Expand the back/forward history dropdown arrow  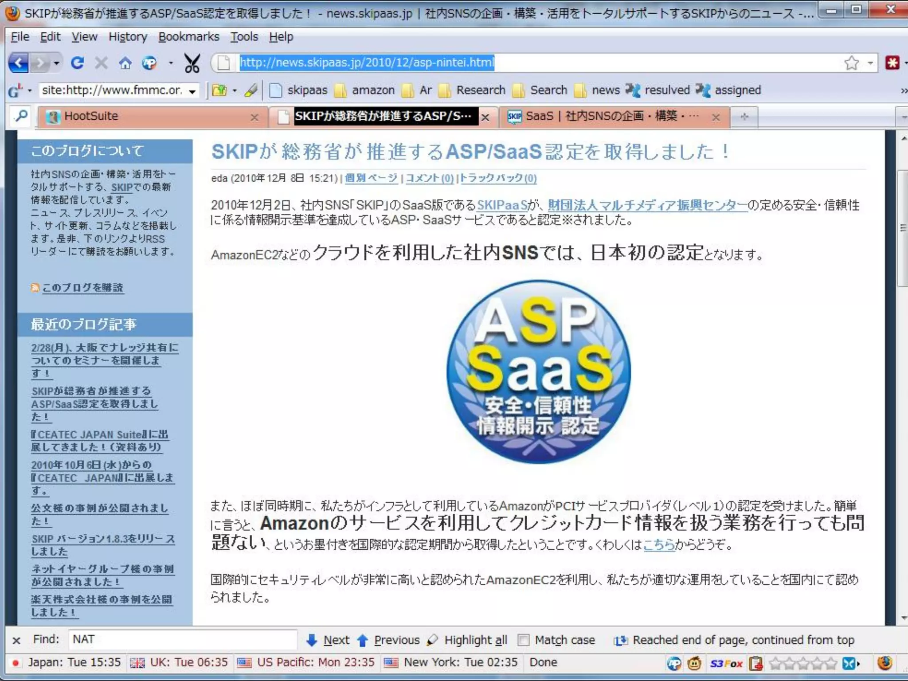click(x=56, y=63)
